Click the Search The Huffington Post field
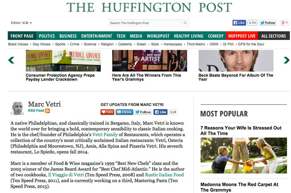The image size is (291, 193). (145, 23)
